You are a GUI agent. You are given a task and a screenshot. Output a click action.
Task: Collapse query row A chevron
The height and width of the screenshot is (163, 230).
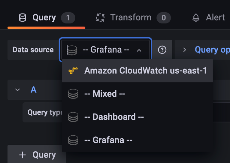17,90
